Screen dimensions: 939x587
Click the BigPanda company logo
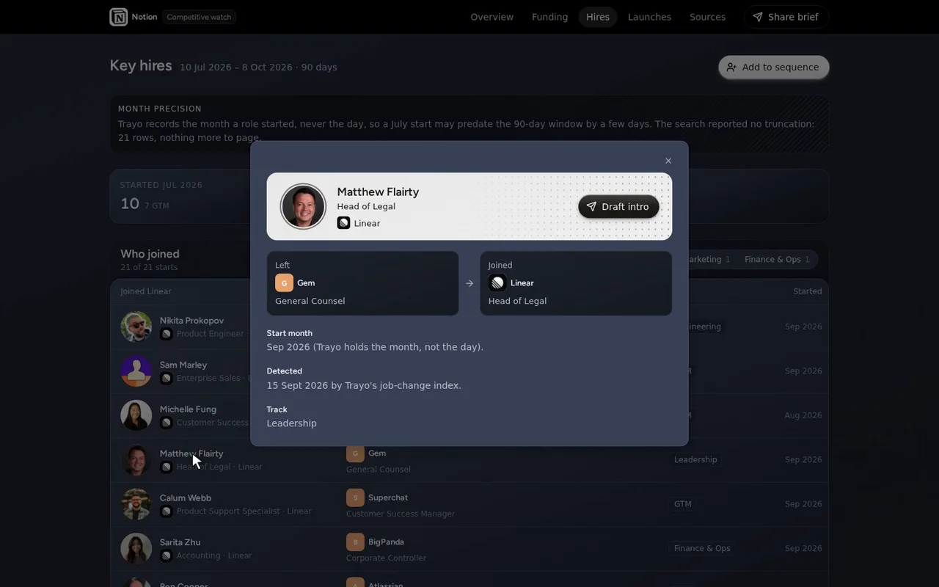tap(355, 542)
